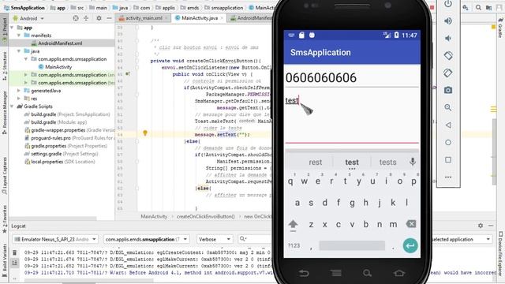
Task: Tap the keyboard space bar
Action: [352, 245]
